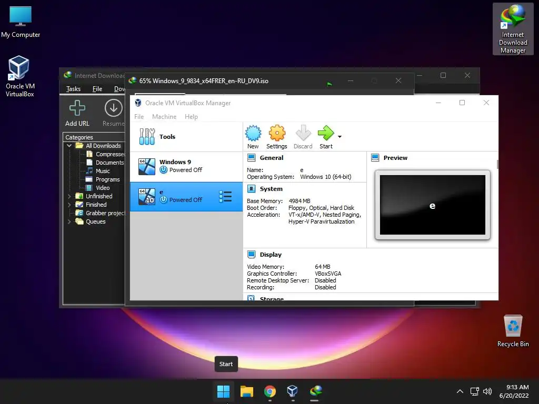Open File menu in Internet Download Manager
539x404 pixels.
97,89
